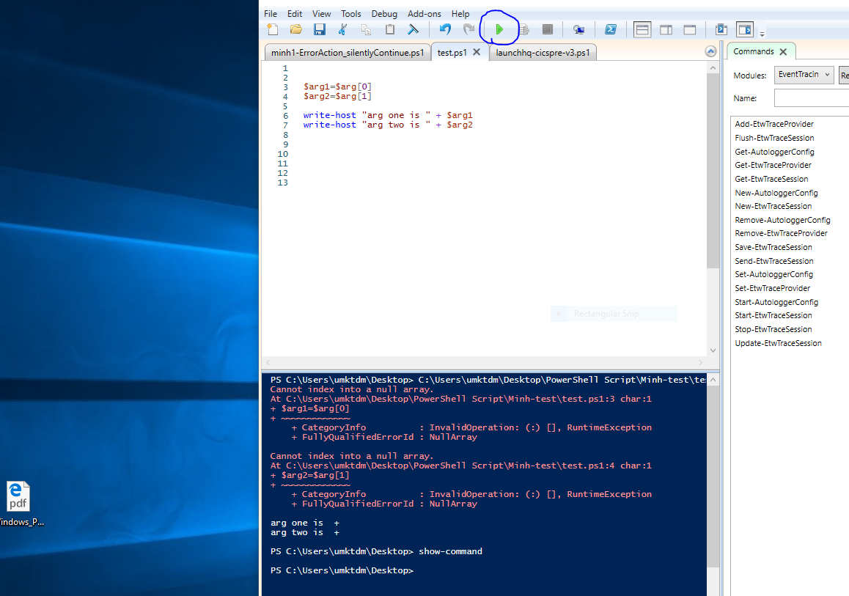Choose Set-EtwTraceProvider from the list
The width and height of the screenshot is (849, 596).
pyautogui.click(x=772, y=288)
